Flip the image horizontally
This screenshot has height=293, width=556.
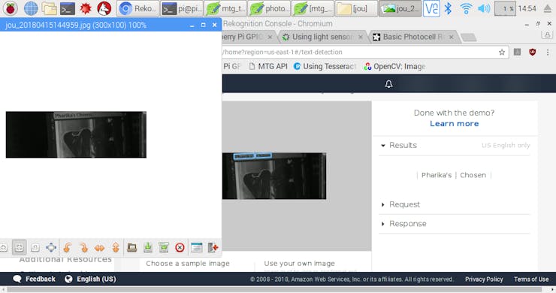[x=99, y=247]
